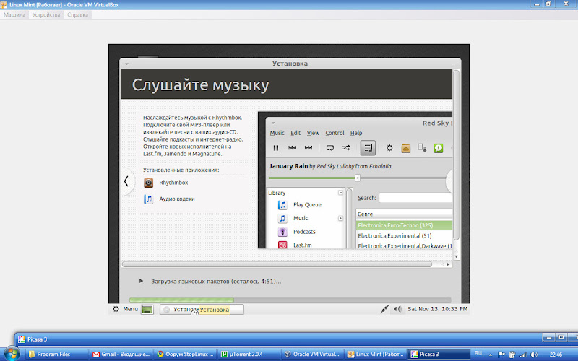Open the Установка window menu arrow

(x=127, y=64)
